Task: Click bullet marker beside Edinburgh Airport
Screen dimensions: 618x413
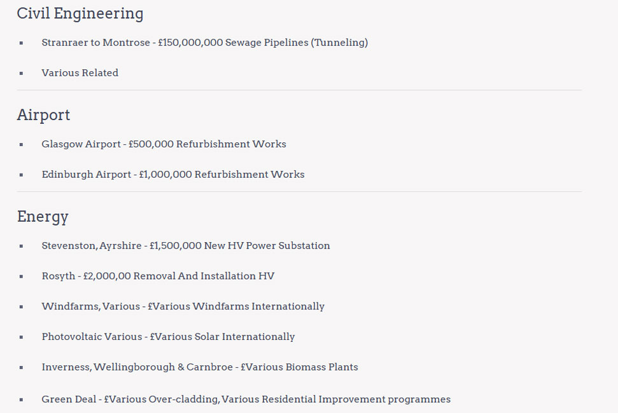Action: click(x=21, y=175)
